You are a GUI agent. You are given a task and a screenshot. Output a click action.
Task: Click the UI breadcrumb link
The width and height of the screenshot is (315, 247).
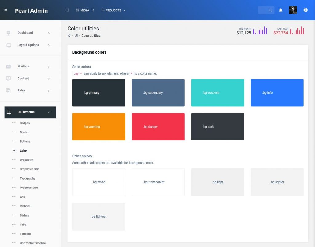click(76, 36)
